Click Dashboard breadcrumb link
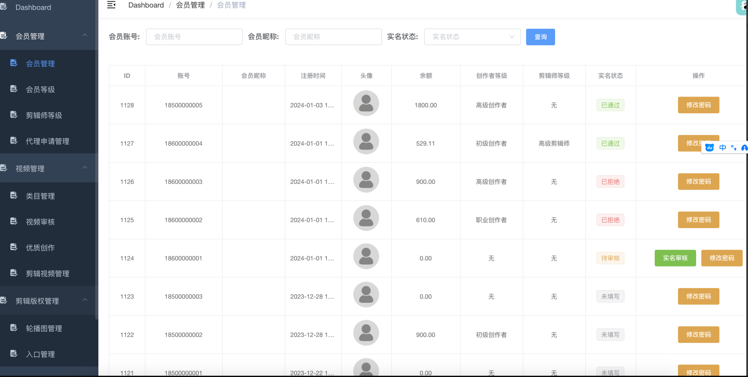Image resolution: width=748 pixels, height=377 pixels. point(146,5)
